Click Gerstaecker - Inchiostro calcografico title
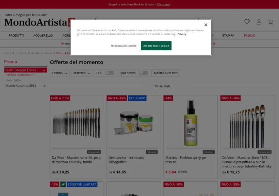 tap(126, 160)
